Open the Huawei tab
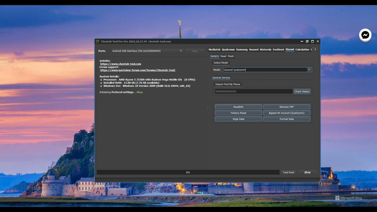 [254, 49]
